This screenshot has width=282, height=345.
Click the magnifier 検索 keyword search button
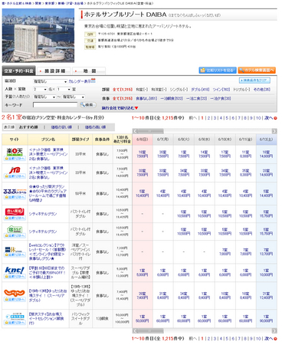[88, 105]
